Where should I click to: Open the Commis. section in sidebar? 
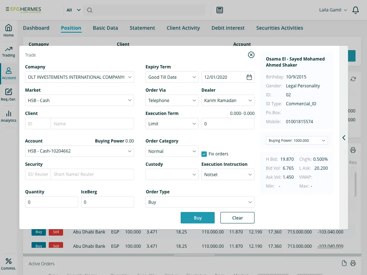[x=9, y=261]
